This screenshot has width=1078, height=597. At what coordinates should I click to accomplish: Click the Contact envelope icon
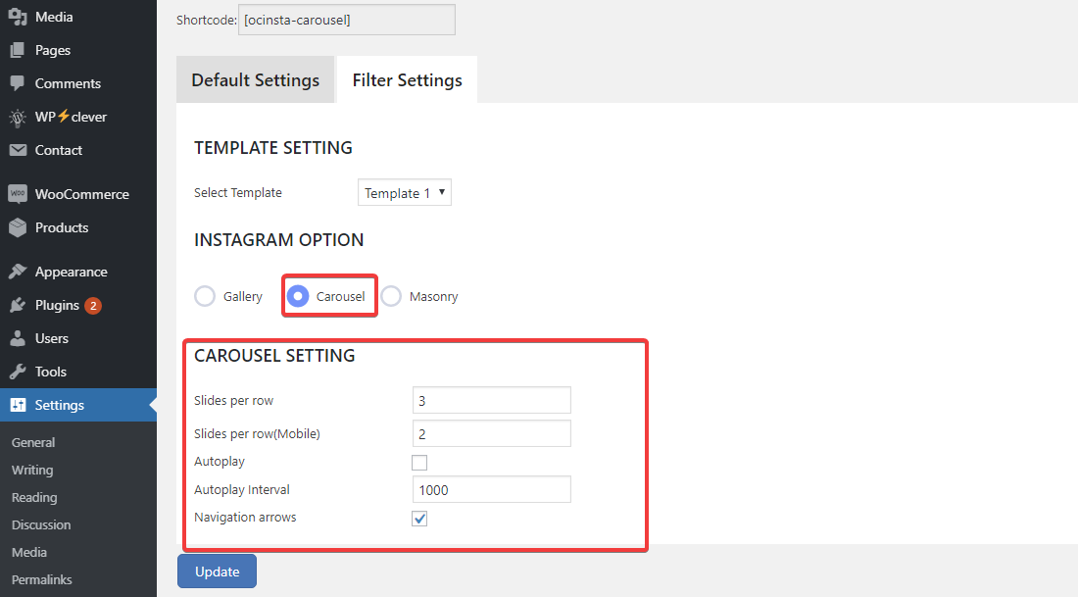18,150
